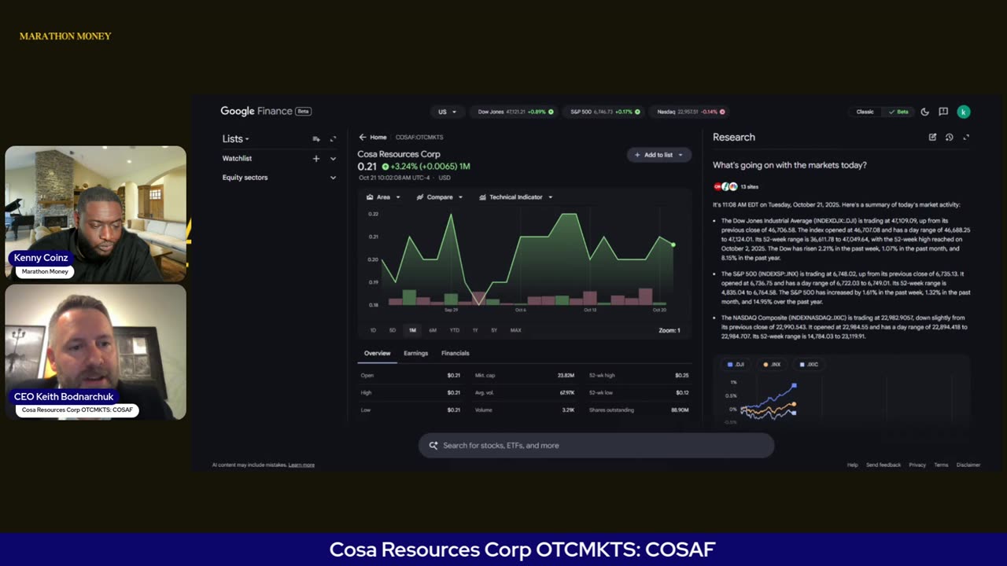The width and height of the screenshot is (1007, 566).
Task: Toggle the .IXIC series in Research chart
Action: tap(810, 365)
